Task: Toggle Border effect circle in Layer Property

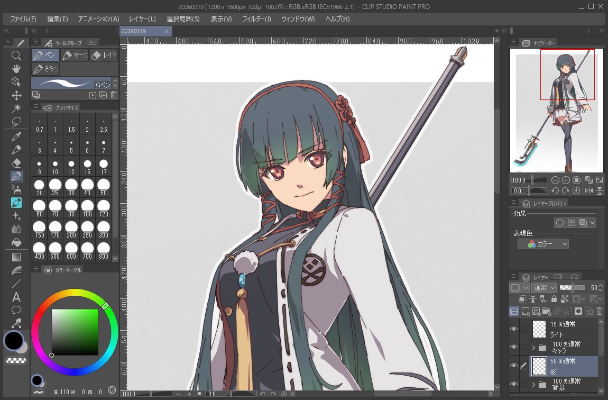Action: (560, 223)
